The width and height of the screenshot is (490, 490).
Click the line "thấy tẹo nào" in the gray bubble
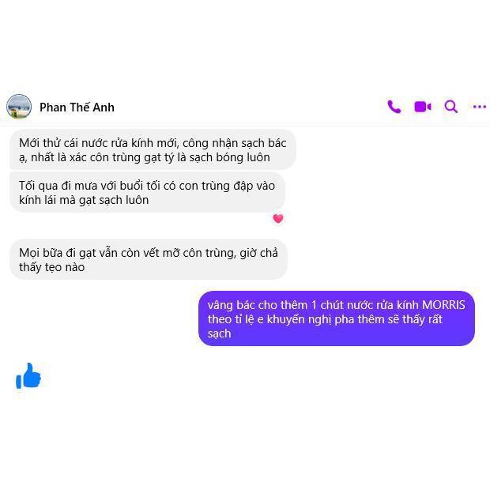pyautogui.click(x=51, y=267)
